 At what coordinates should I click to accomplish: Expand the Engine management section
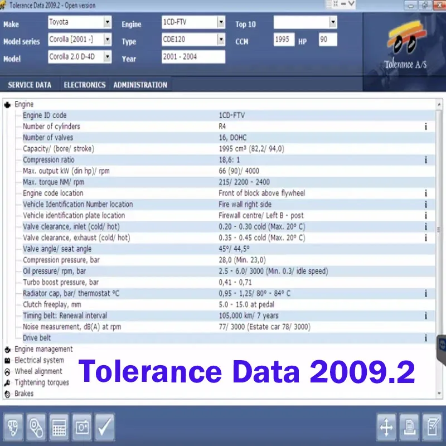pos(43,350)
